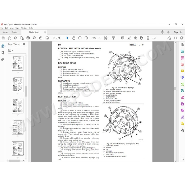Click the upload to cloud icon
Viewport: 185px width, 185px height.
[16, 38]
